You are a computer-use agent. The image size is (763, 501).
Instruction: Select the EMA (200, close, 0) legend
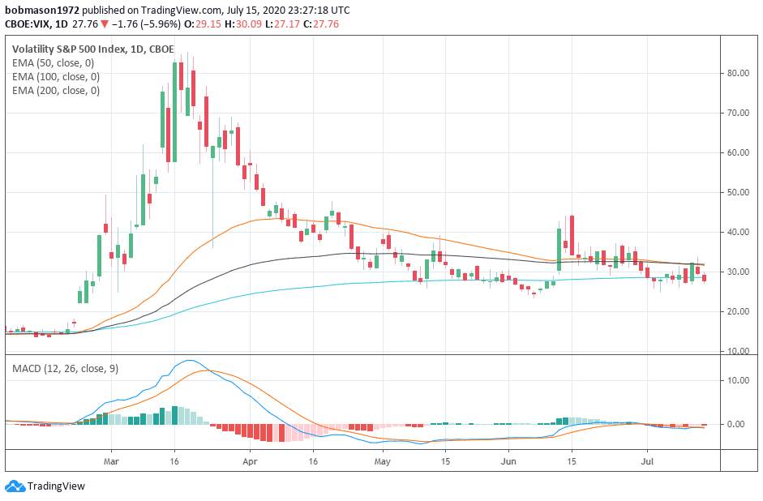55,91
